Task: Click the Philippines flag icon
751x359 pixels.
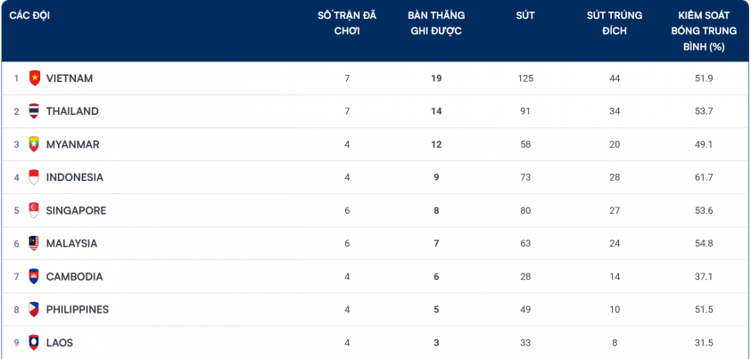Action: [x=34, y=309]
